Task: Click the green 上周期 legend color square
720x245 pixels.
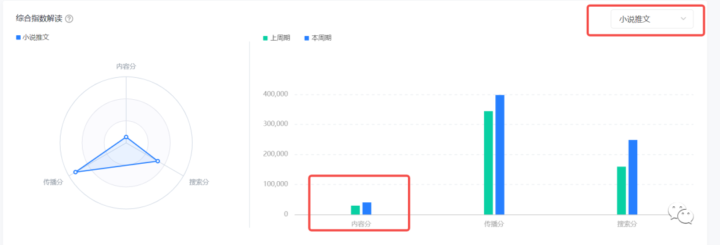Action: (265, 38)
